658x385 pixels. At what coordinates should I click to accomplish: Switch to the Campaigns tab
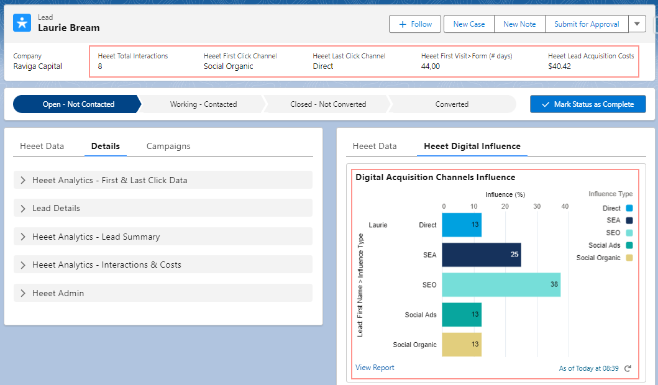pyautogui.click(x=168, y=147)
